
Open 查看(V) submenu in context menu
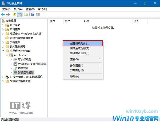click(x=83, y=59)
